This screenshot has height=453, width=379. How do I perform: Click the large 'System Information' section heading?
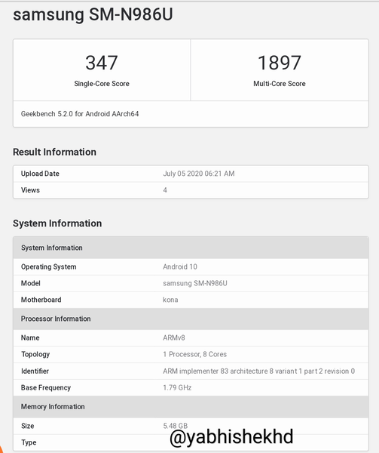click(x=57, y=223)
